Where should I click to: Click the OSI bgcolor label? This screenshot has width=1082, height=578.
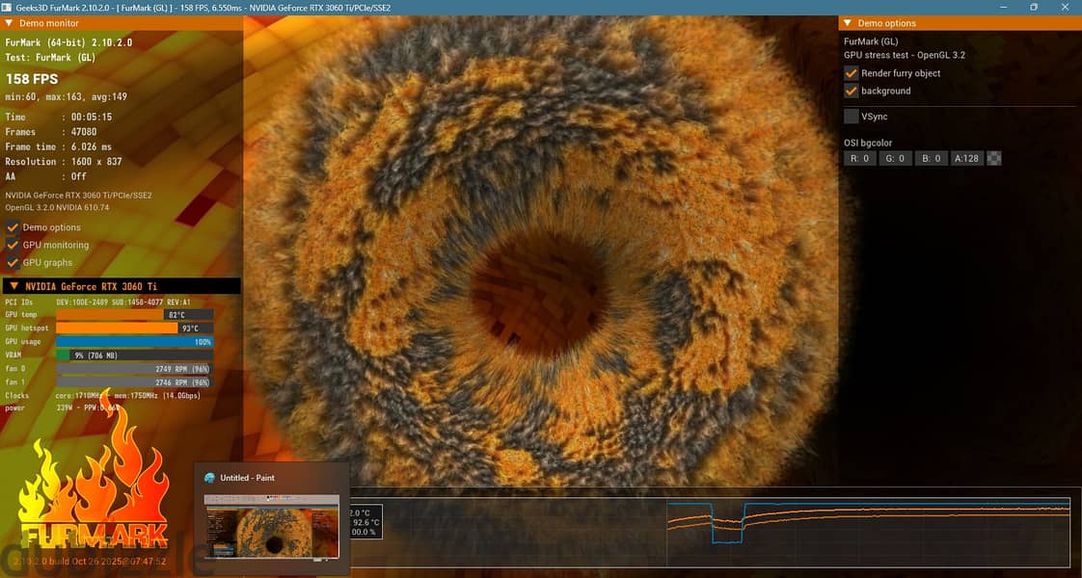pos(868,143)
